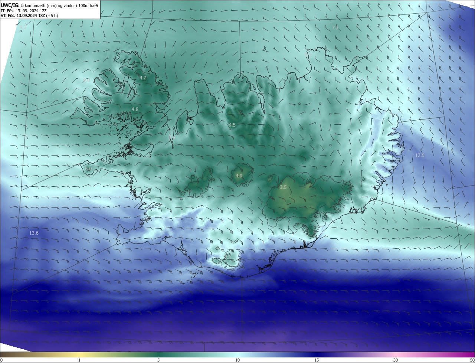Click the 3.5 value on Vatnajökull glacier
The width and height of the screenshot is (475, 363).
(283, 187)
